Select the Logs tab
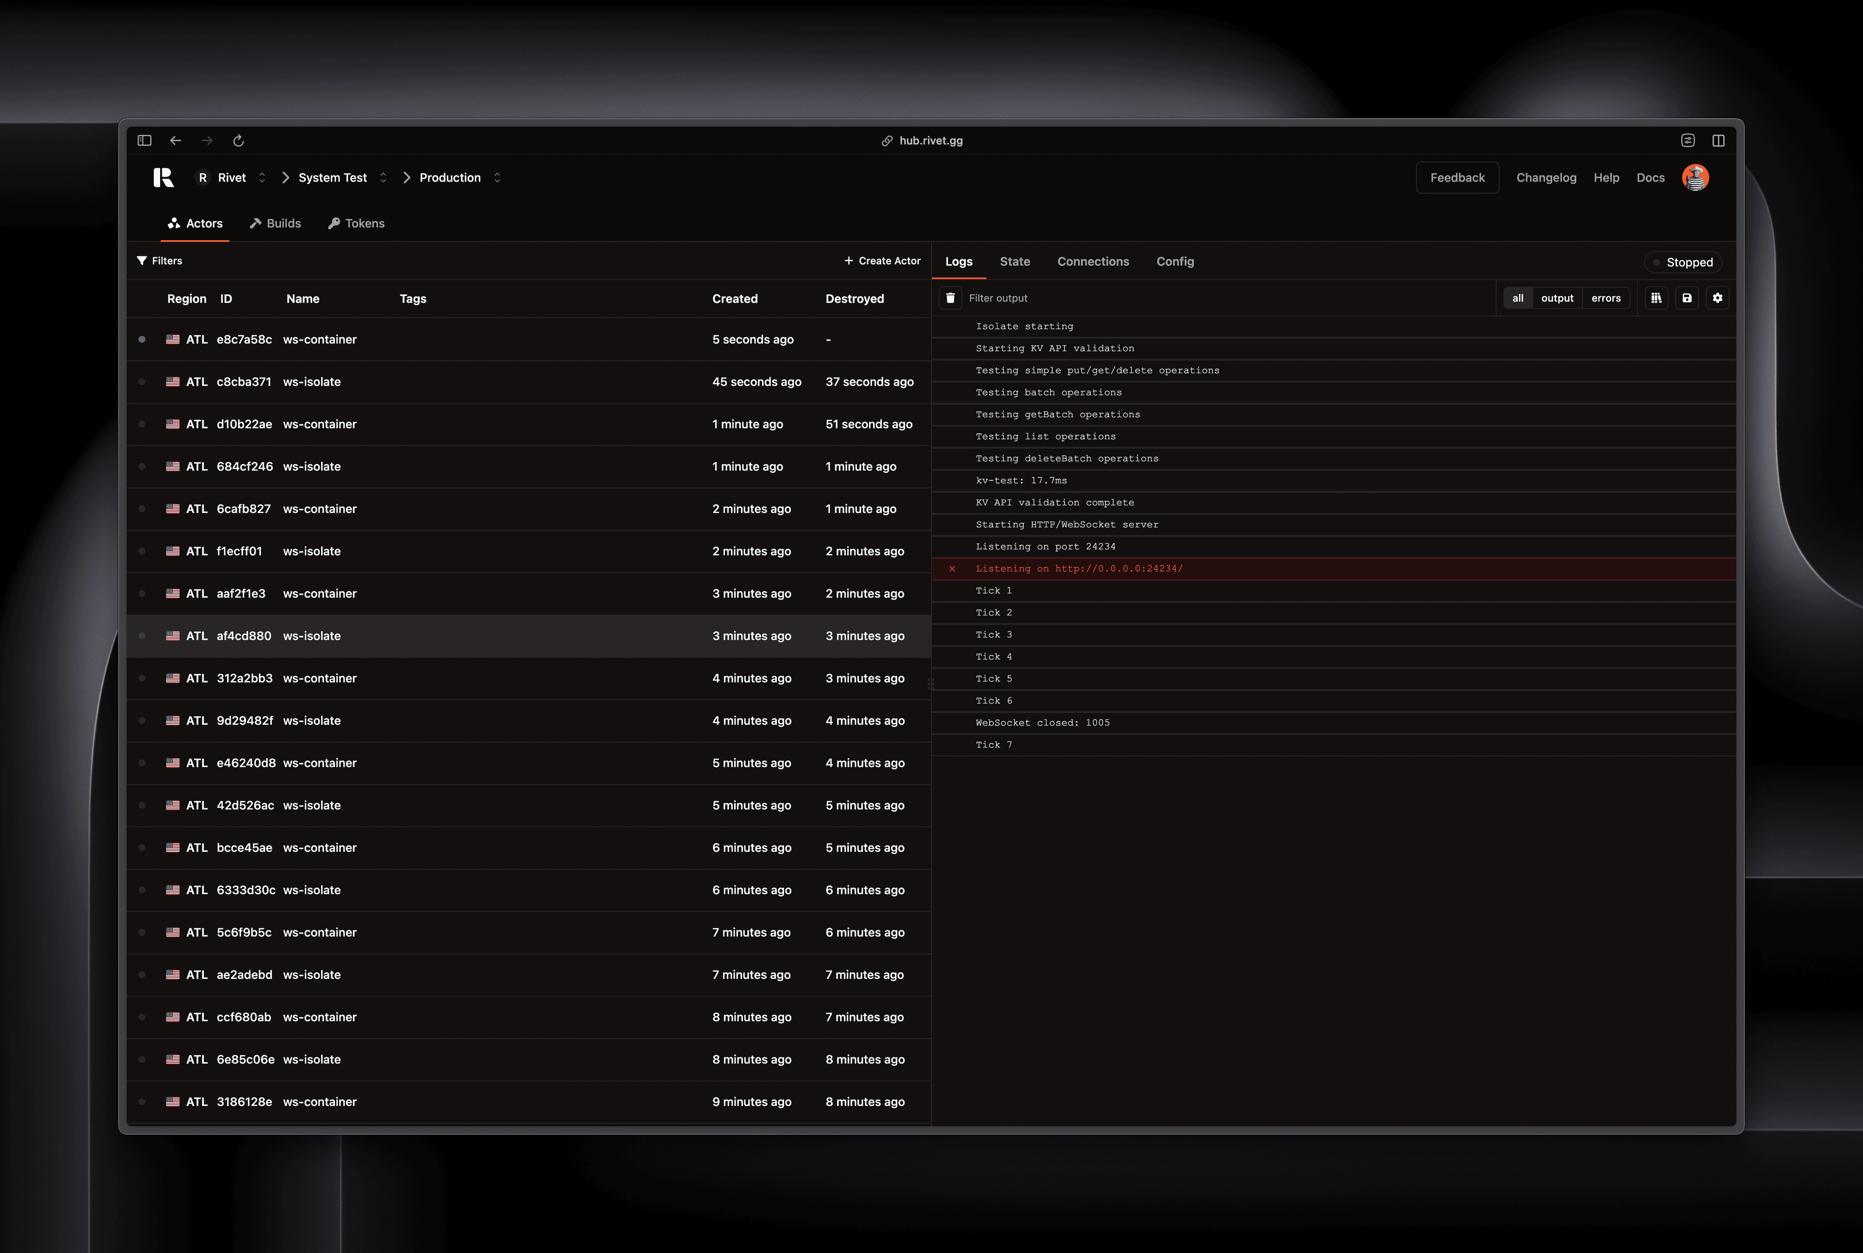This screenshot has width=1863, height=1253. point(959,262)
